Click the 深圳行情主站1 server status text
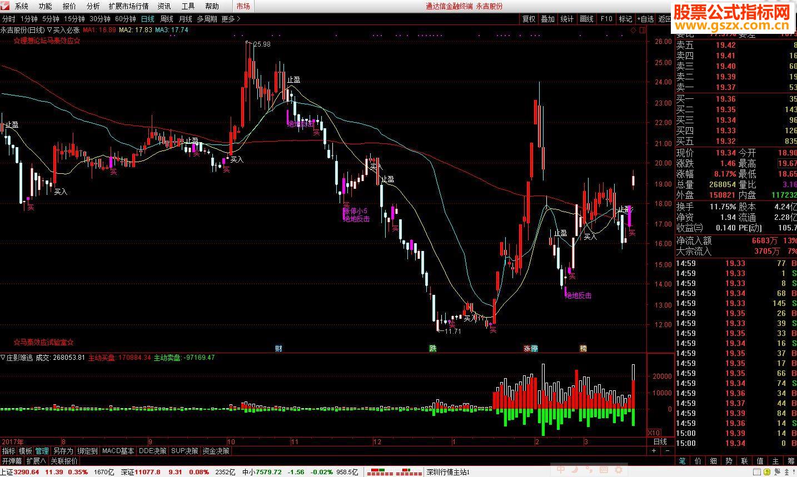This screenshot has height=477, width=797. pos(448,472)
